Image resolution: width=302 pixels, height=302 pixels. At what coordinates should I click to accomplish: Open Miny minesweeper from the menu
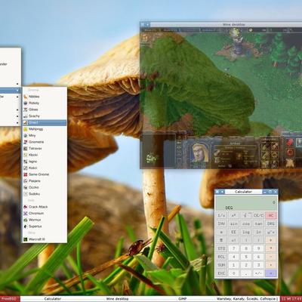click(x=45, y=135)
